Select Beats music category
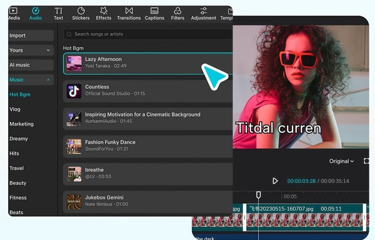 (16, 212)
